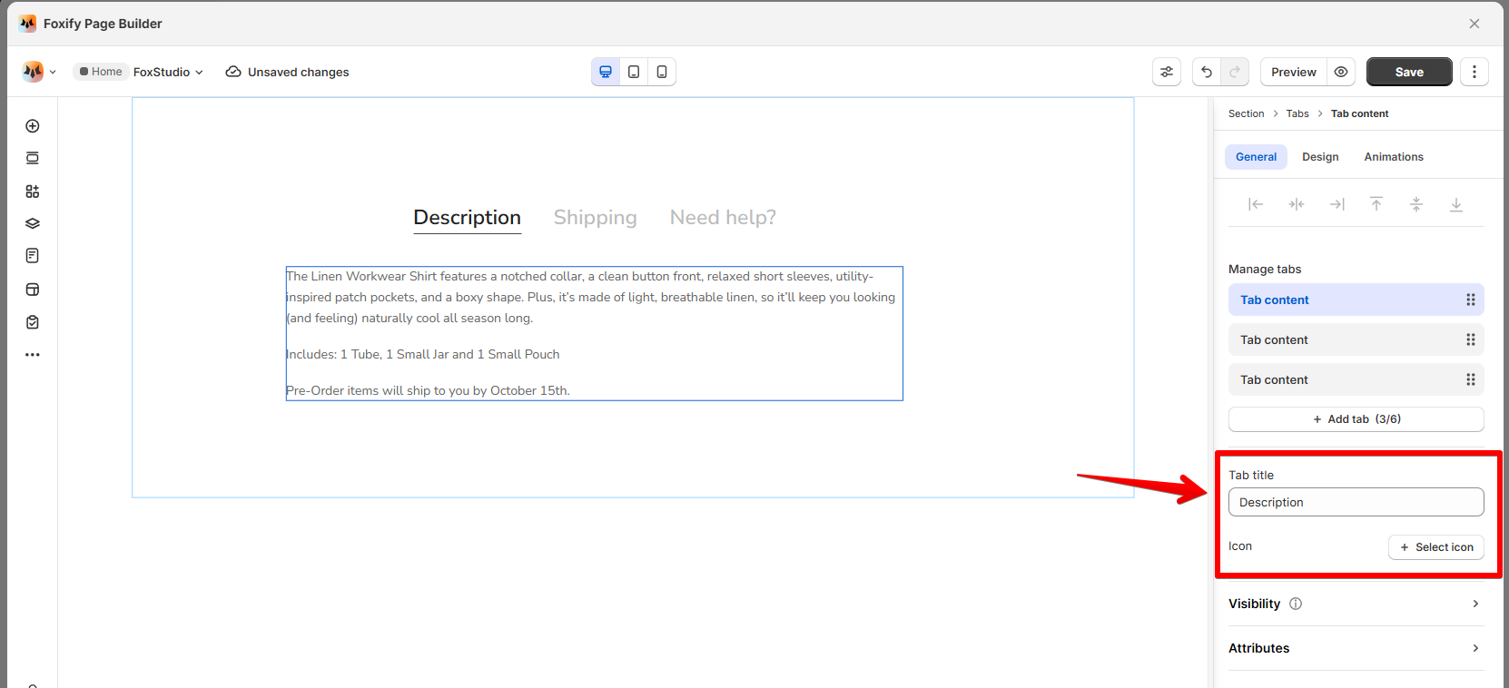Image resolution: width=1509 pixels, height=688 pixels.
Task: Open the clipboard checklist icon in sidebar
Action: coord(33,322)
